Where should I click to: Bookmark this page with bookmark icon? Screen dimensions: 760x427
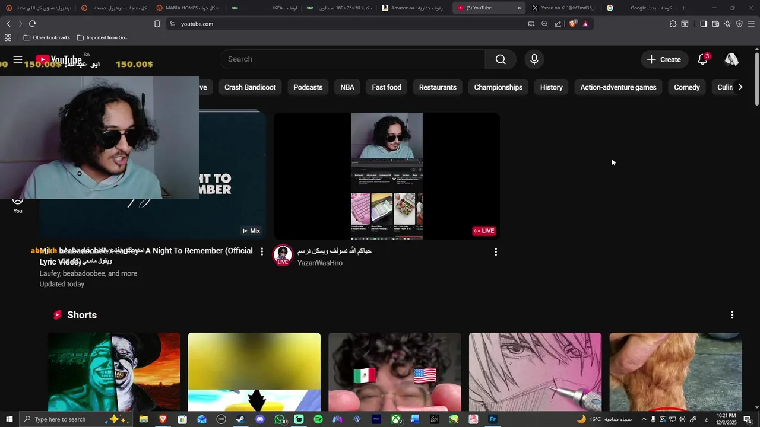coord(157,24)
